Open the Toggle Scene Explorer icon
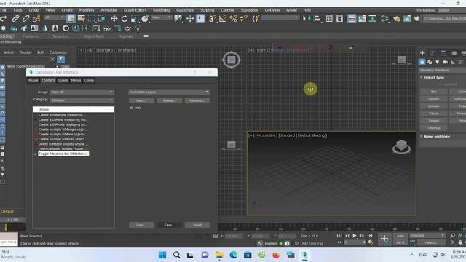Image resolution: width=466 pixels, height=262 pixels. (x=329, y=18)
